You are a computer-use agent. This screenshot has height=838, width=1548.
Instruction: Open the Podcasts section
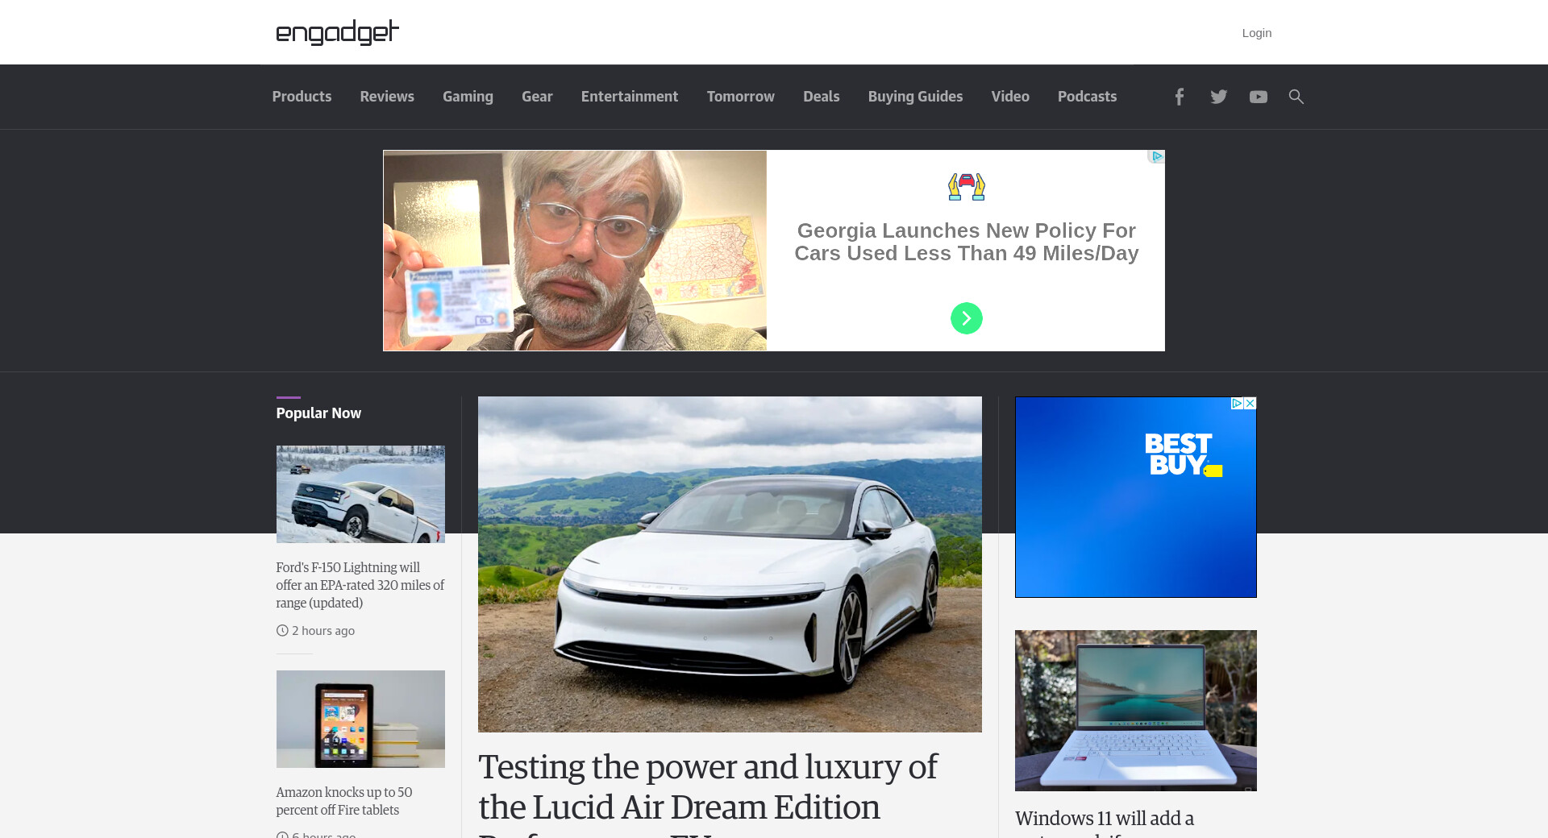click(1088, 97)
